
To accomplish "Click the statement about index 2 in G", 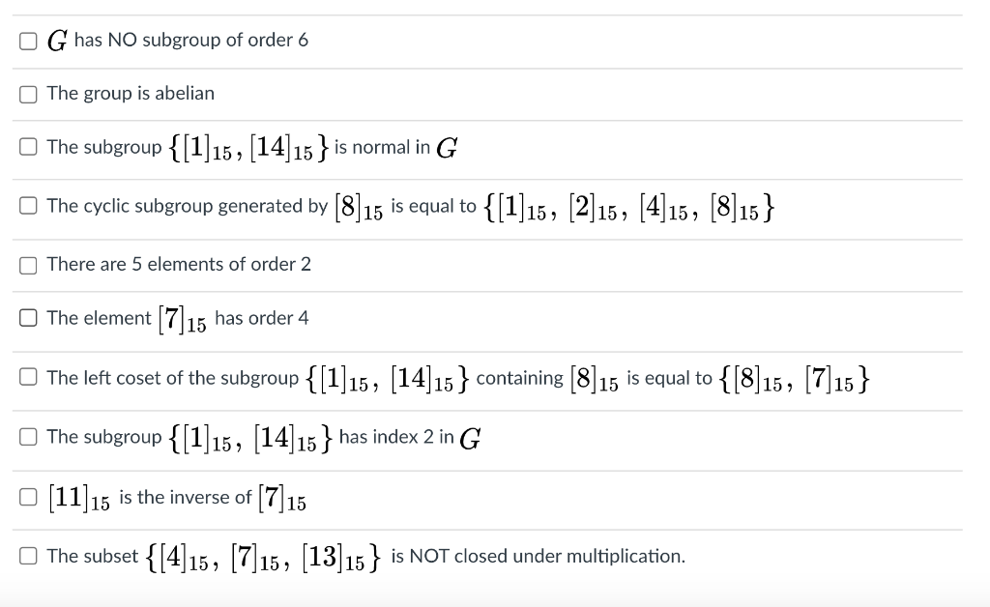I will 261,436.
